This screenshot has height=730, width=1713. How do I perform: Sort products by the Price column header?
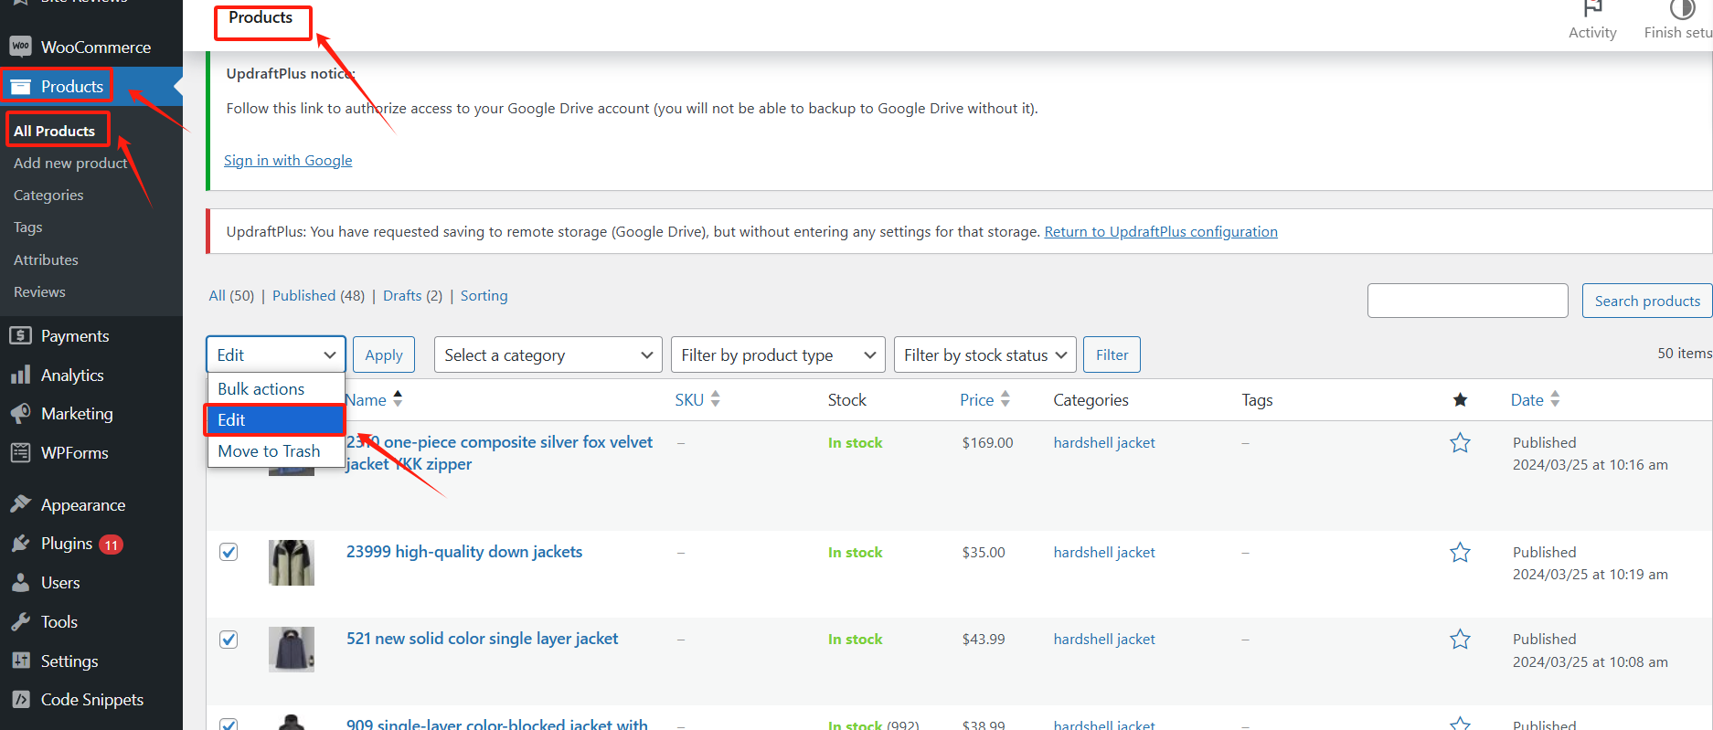coord(976,400)
